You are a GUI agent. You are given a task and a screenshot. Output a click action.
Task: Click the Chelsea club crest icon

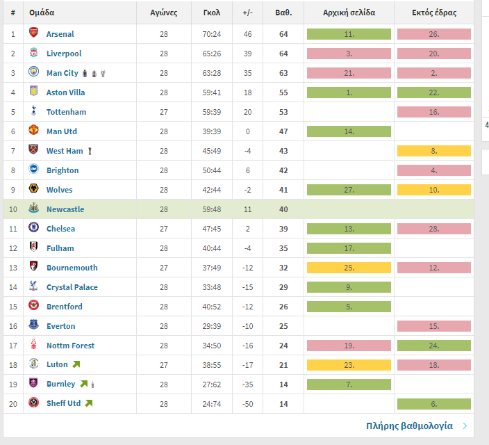click(x=33, y=228)
